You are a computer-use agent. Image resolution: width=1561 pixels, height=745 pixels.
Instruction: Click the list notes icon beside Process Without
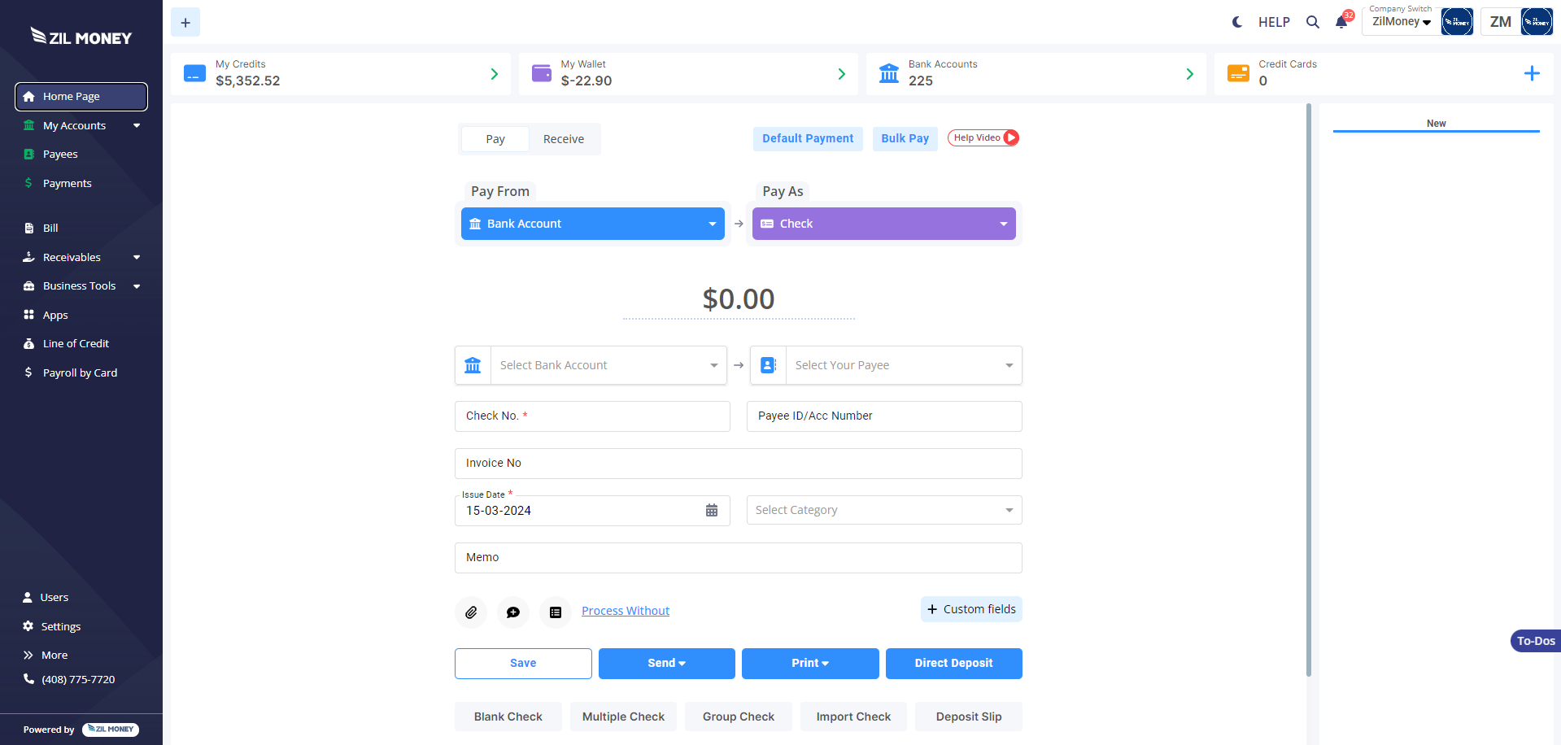[x=556, y=612]
